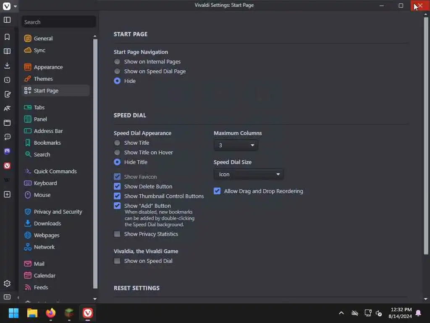Open Speed Dial Size dropdown
Screen dimensions: 430x323
pyautogui.click(x=249, y=174)
